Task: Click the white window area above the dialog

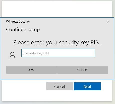Action: point(57,9)
